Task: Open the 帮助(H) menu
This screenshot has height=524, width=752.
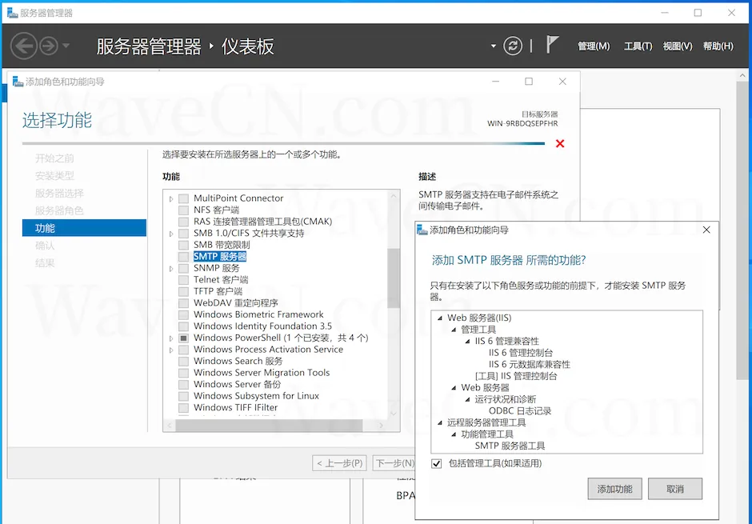Action: (718, 46)
